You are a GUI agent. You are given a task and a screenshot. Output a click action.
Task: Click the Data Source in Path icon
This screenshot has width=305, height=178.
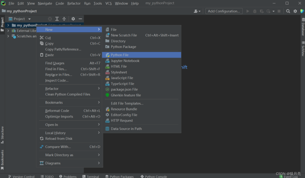pyautogui.click(x=107, y=129)
